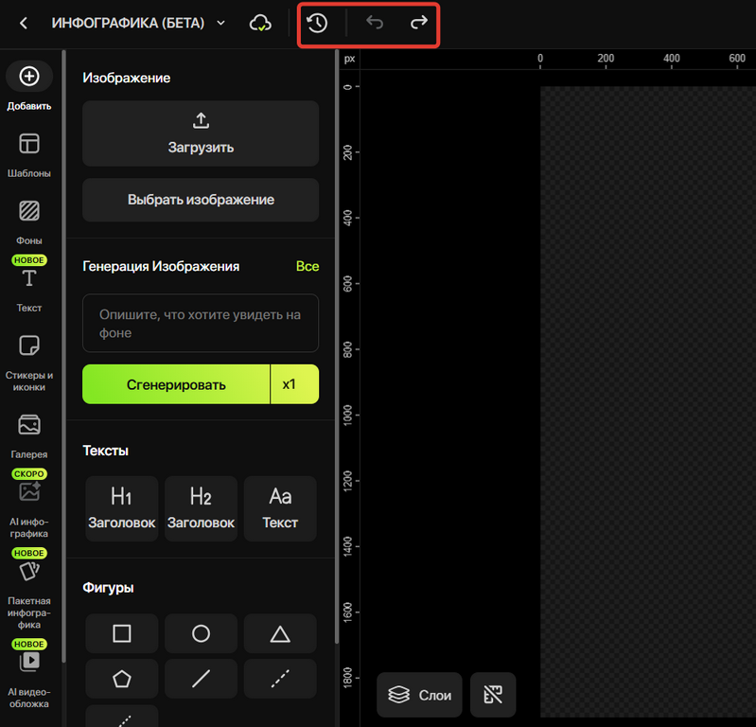The image size is (756, 727).
Task: Open the Шаблоны sidebar tab
Action: click(x=29, y=155)
